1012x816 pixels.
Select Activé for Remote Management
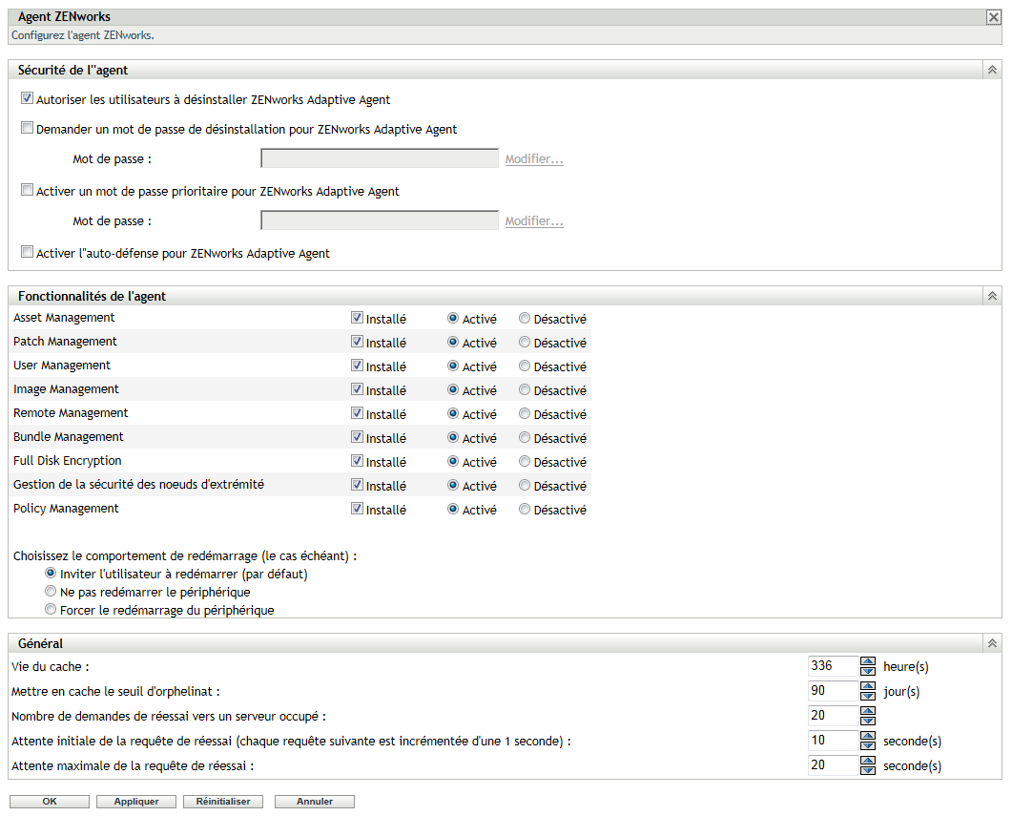coord(453,414)
